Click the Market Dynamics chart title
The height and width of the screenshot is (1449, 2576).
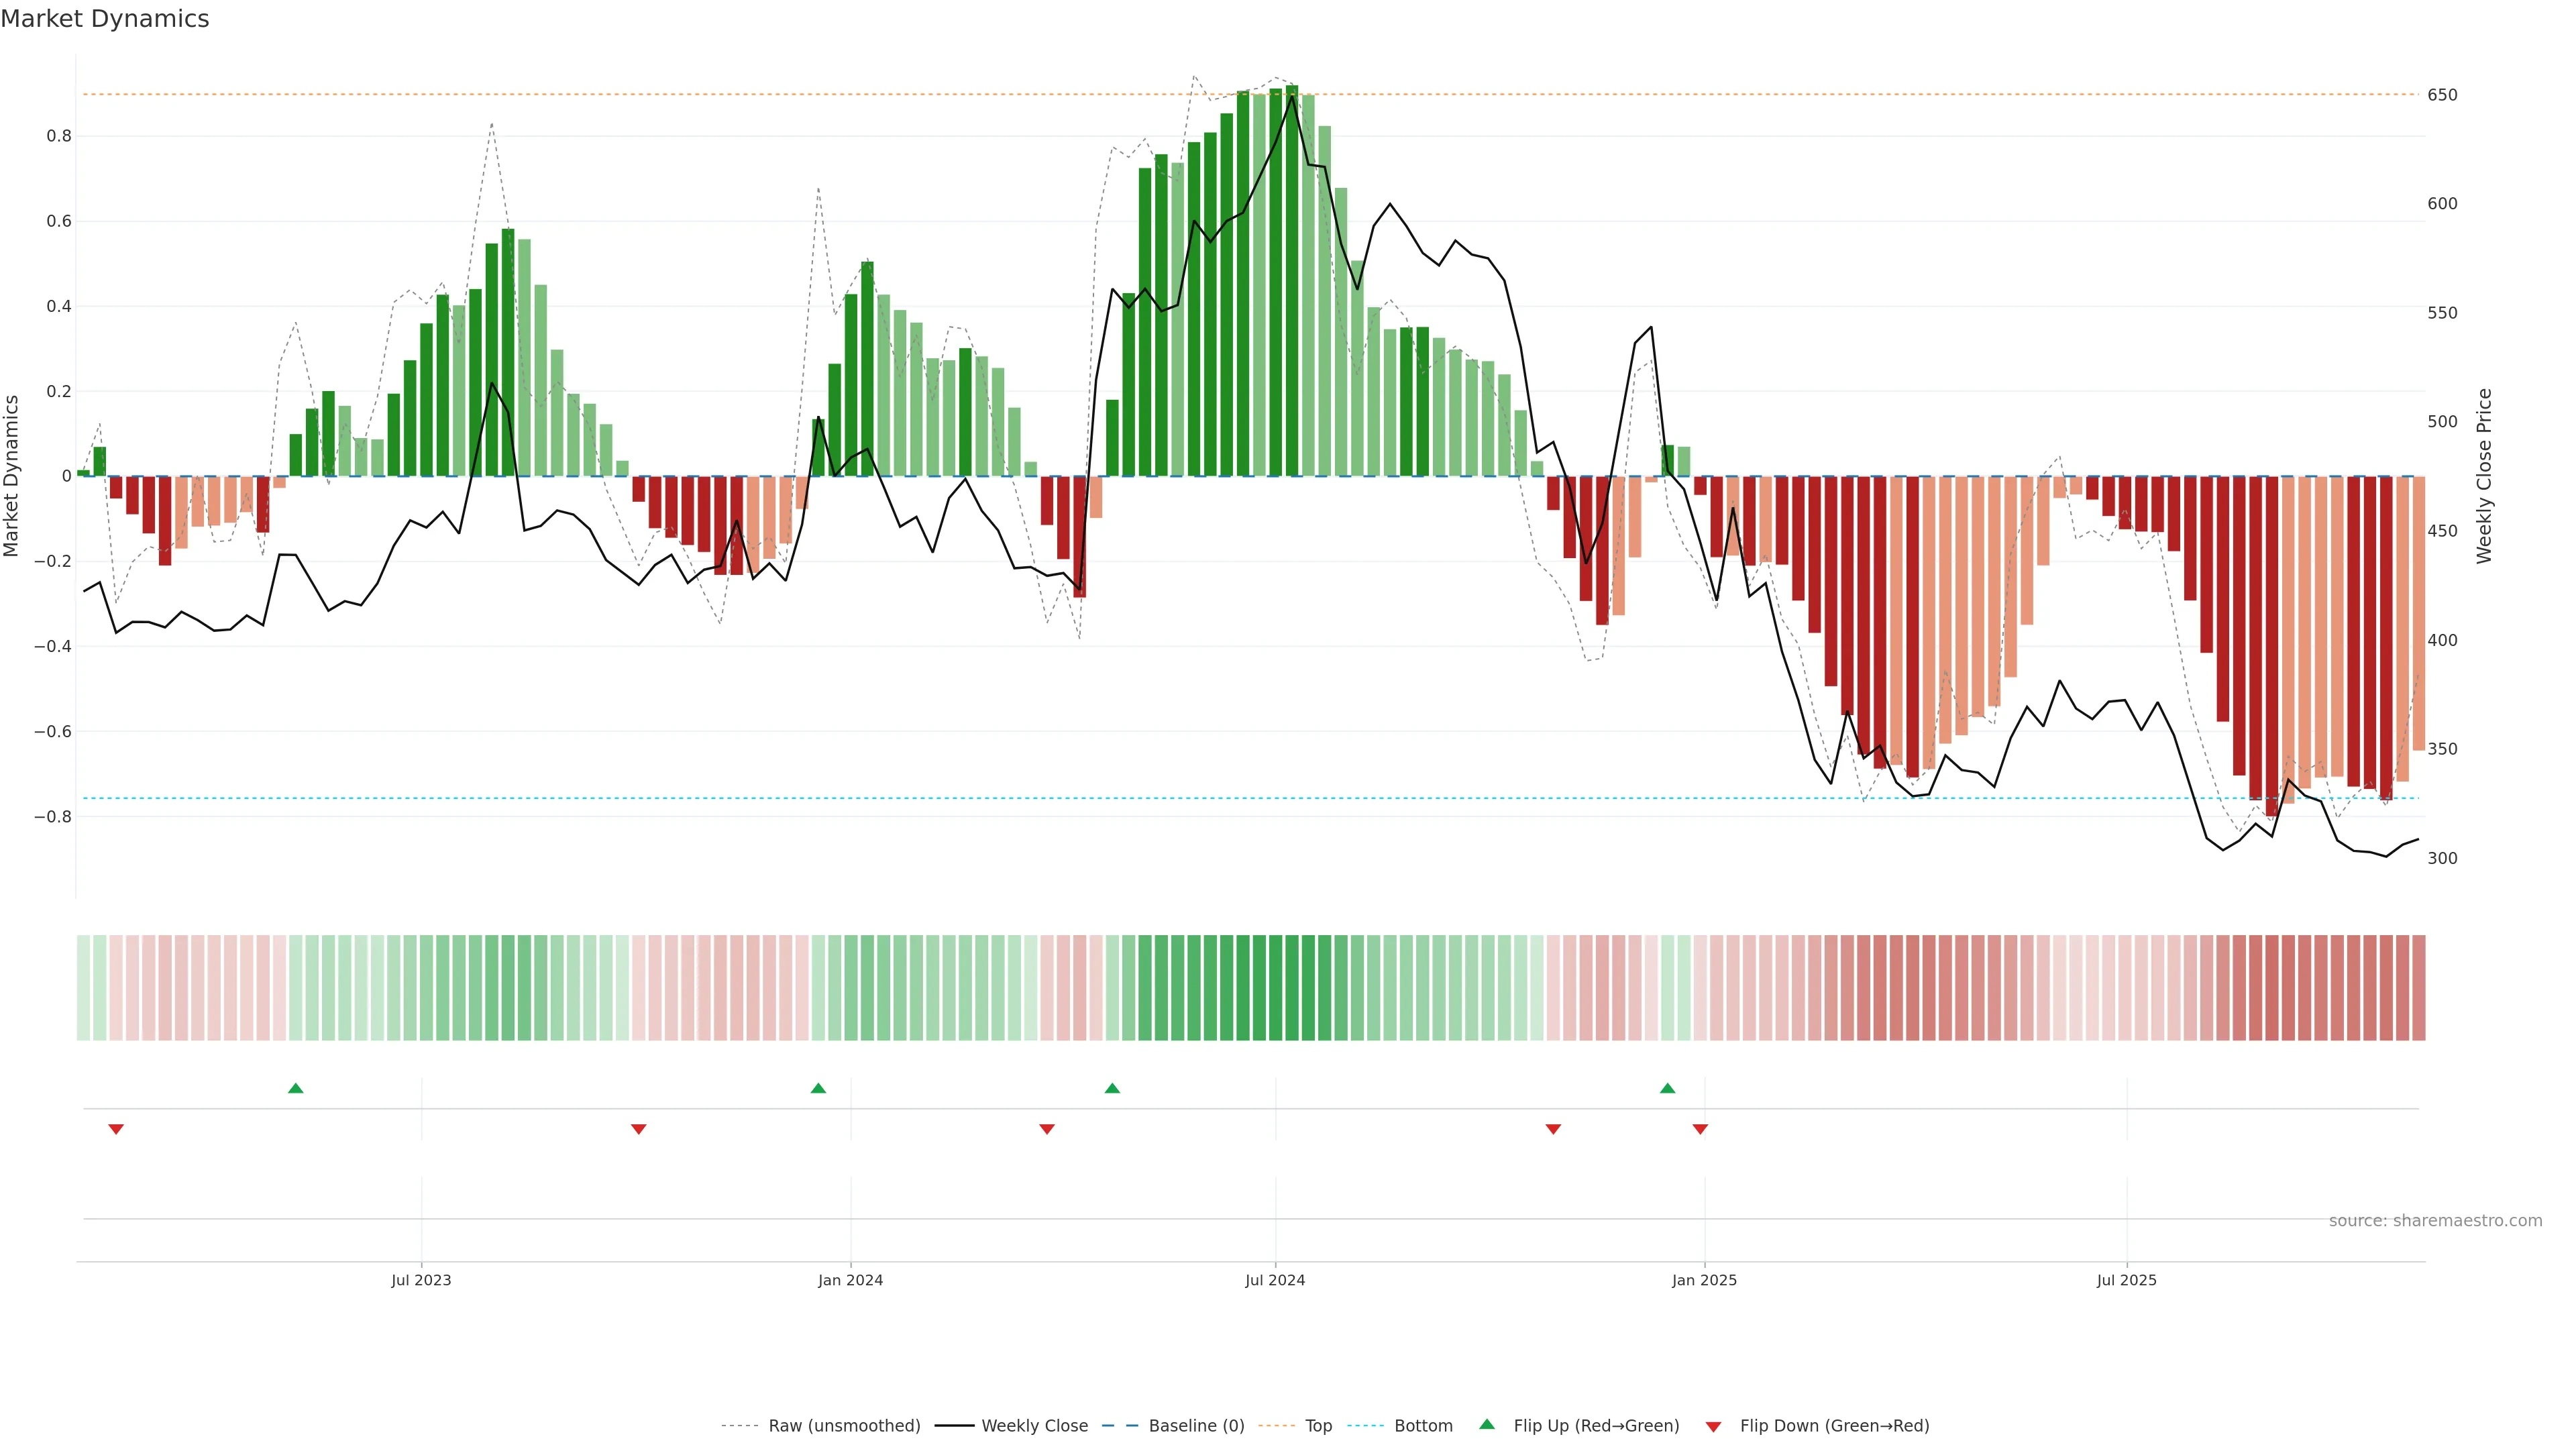pyautogui.click(x=105, y=19)
